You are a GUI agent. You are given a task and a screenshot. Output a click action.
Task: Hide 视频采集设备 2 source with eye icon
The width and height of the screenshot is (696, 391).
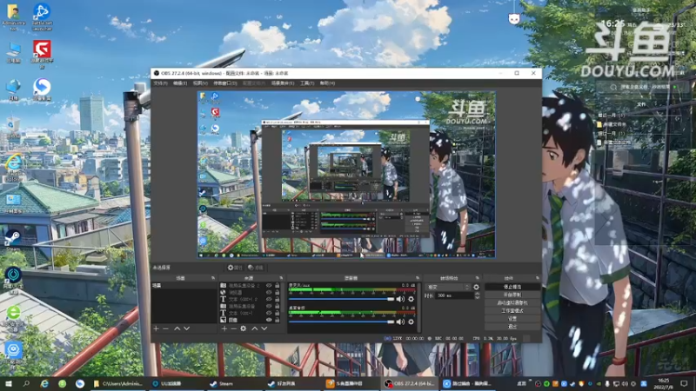(269, 286)
